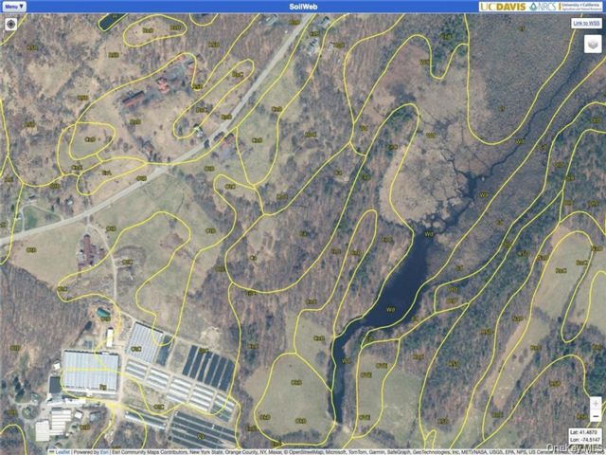Screen dimensions: 606x455
Task: Open the Leaflet attribution link
Action: pyautogui.click(x=61, y=452)
